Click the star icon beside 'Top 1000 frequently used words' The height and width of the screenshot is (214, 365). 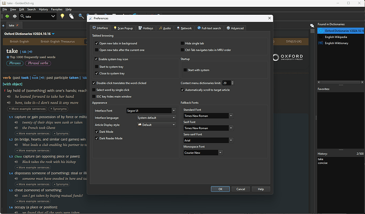pos(8,57)
